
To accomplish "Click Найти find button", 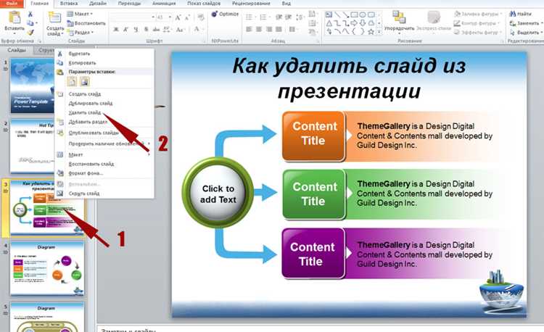I will click(520, 14).
